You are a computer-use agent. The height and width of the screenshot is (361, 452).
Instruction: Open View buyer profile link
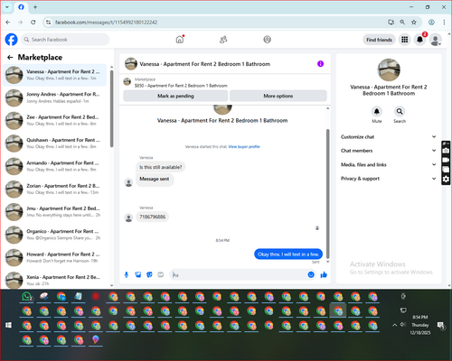pos(244,147)
